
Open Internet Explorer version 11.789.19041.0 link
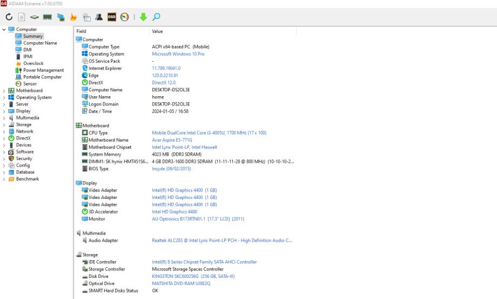[166, 68]
